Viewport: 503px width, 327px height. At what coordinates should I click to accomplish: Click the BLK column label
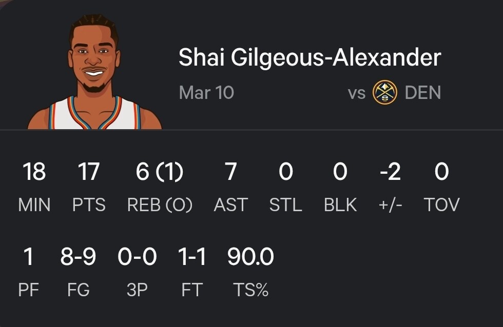tap(340, 205)
